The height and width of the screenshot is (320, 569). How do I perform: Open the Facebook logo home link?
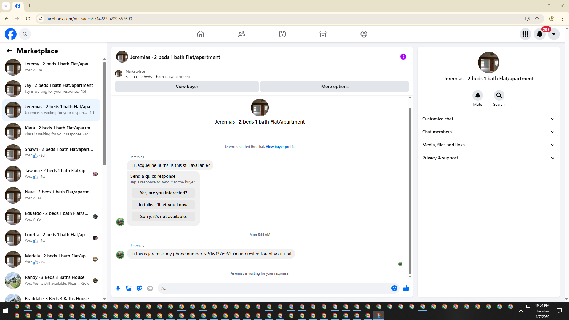point(11,34)
